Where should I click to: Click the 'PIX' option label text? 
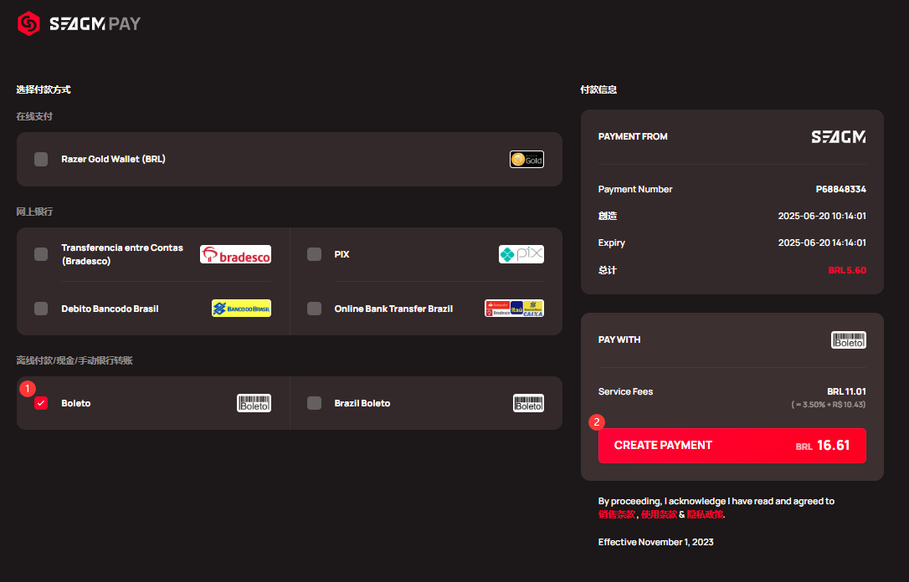point(342,254)
